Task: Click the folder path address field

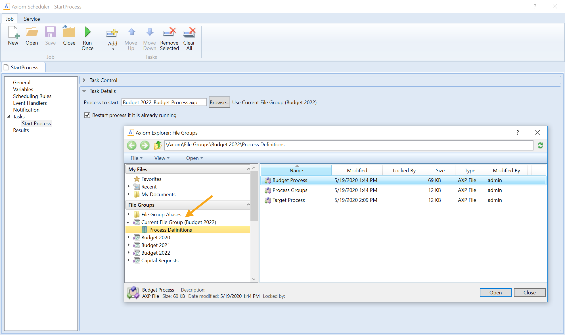Action: coord(349,145)
